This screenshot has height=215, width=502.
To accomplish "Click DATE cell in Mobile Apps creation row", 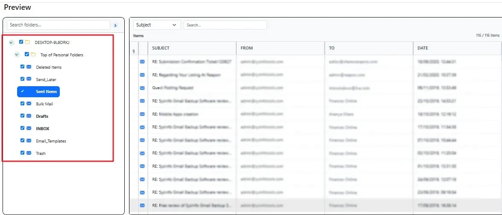I will pos(457,114).
